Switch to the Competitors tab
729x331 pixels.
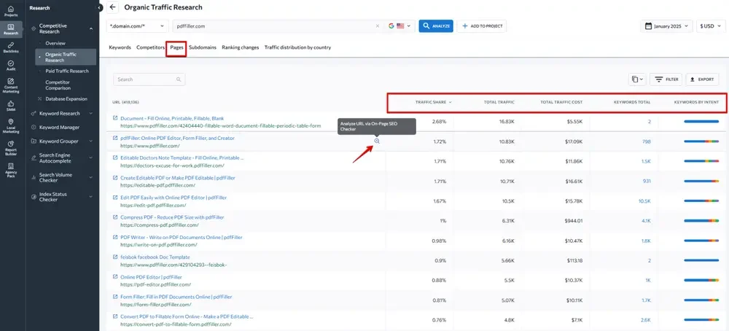pyautogui.click(x=151, y=47)
